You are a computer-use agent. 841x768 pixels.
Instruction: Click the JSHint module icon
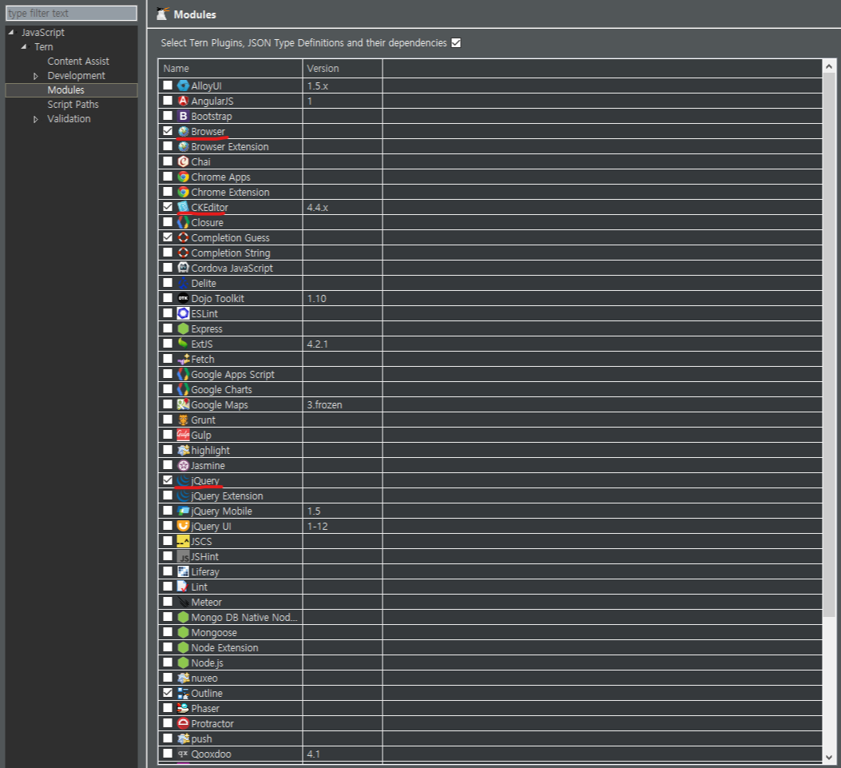point(183,556)
